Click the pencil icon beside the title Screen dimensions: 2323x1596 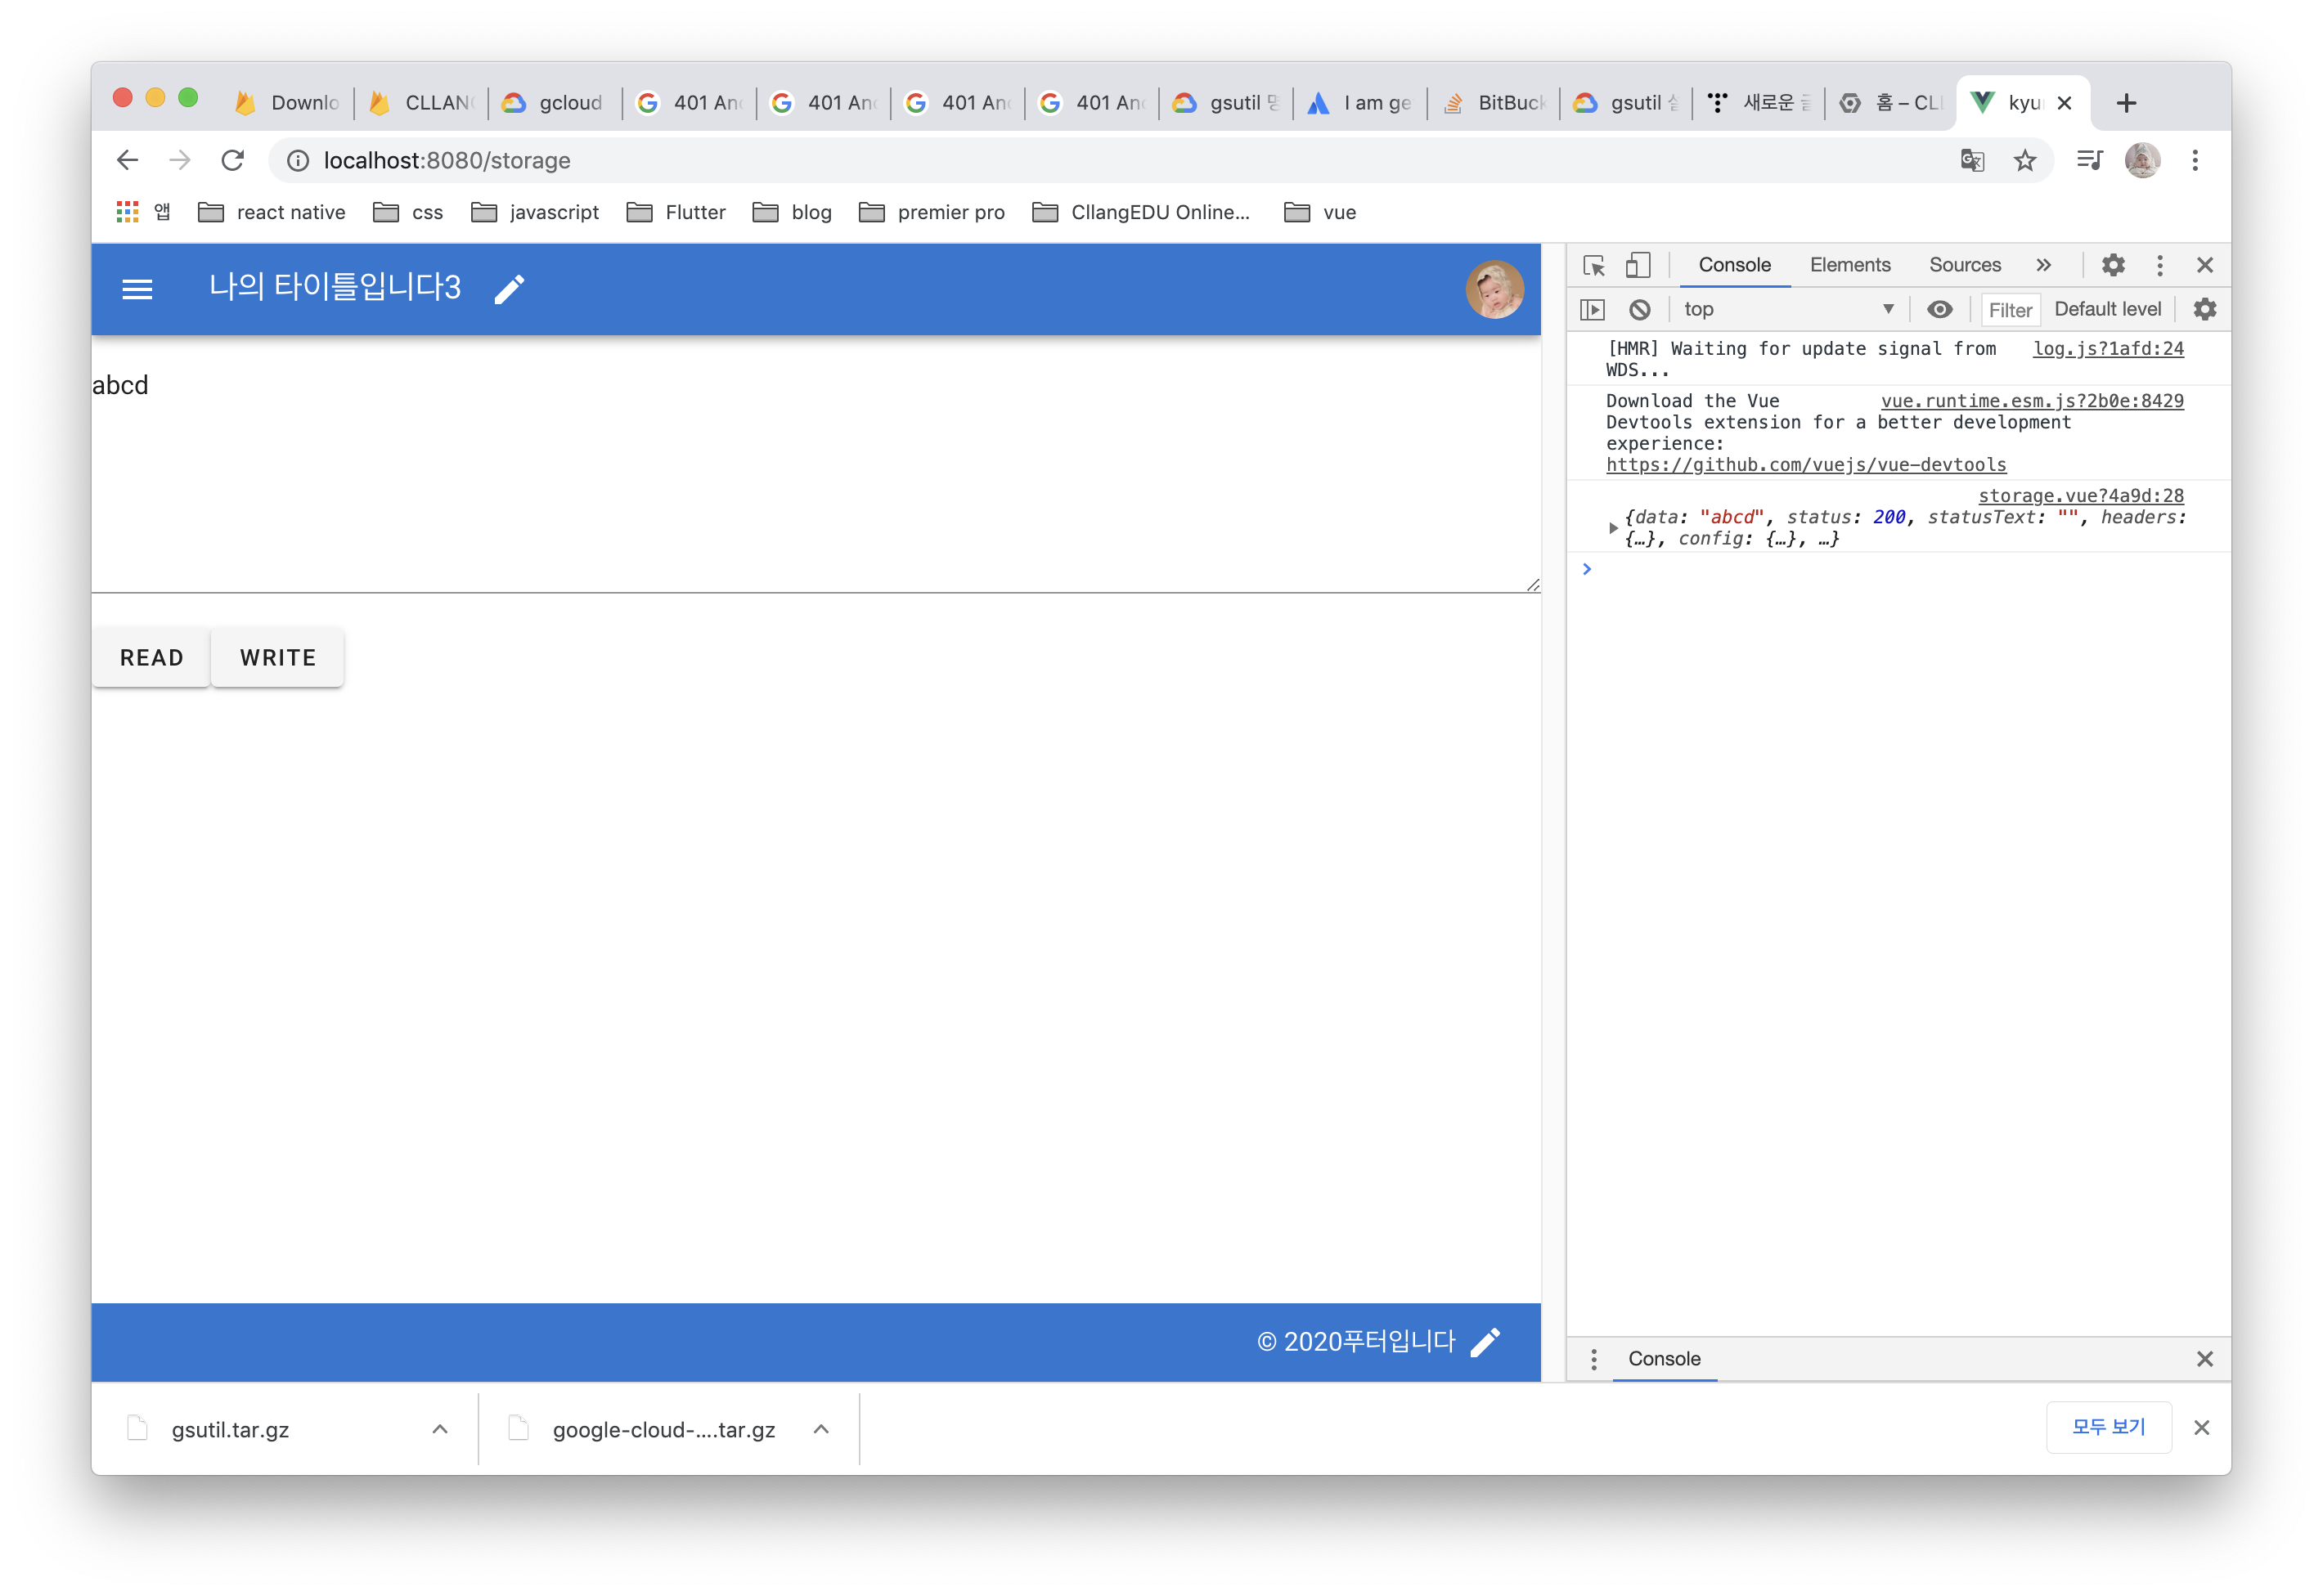pyautogui.click(x=510, y=289)
